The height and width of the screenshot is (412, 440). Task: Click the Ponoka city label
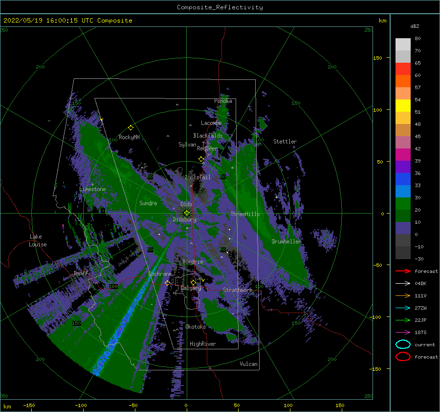223,101
